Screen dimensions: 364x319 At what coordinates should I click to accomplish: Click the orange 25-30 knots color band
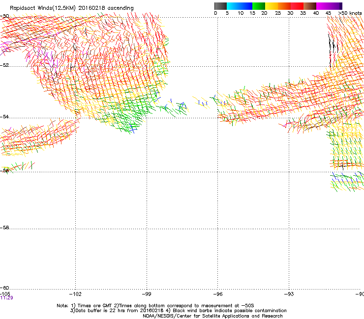pos(284,6)
